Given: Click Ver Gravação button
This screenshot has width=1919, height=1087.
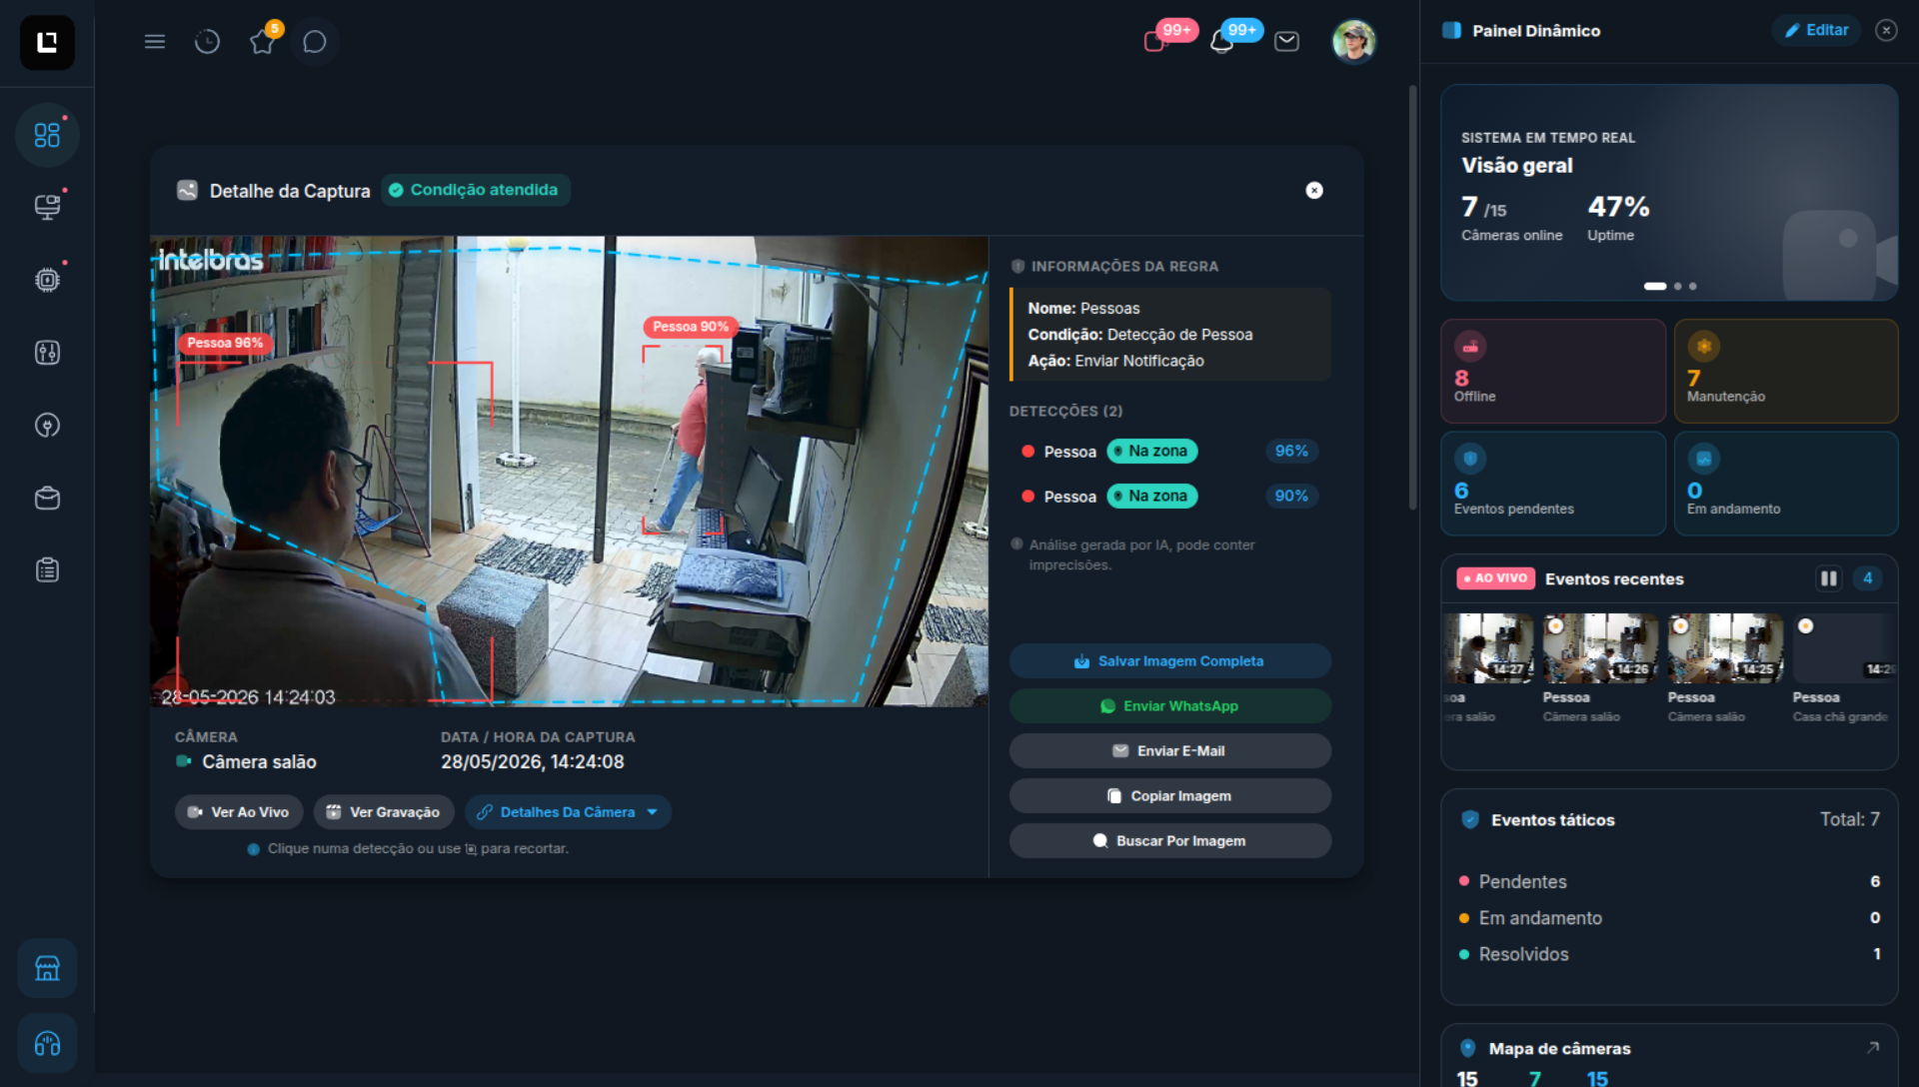Looking at the screenshot, I should tap(384, 812).
